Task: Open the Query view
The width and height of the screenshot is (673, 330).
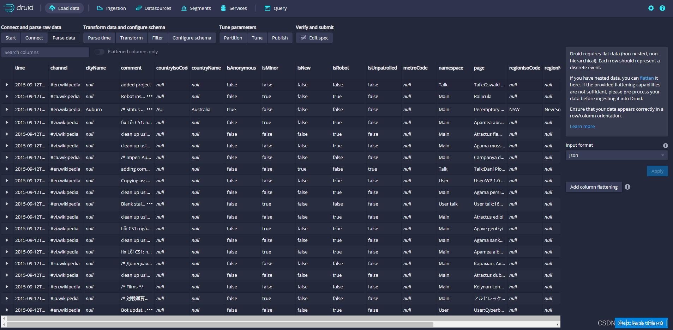Action: [x=276, y=8]
